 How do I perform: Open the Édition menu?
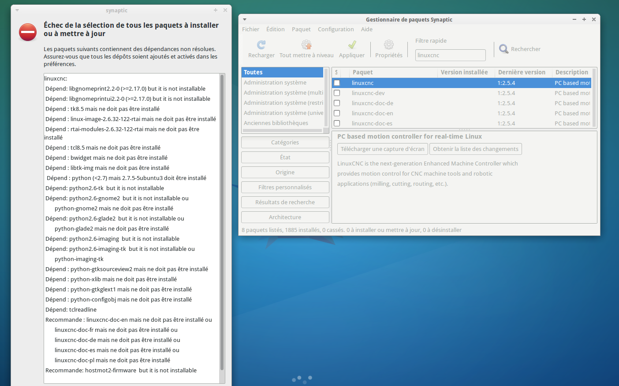(x=276, y=29)
